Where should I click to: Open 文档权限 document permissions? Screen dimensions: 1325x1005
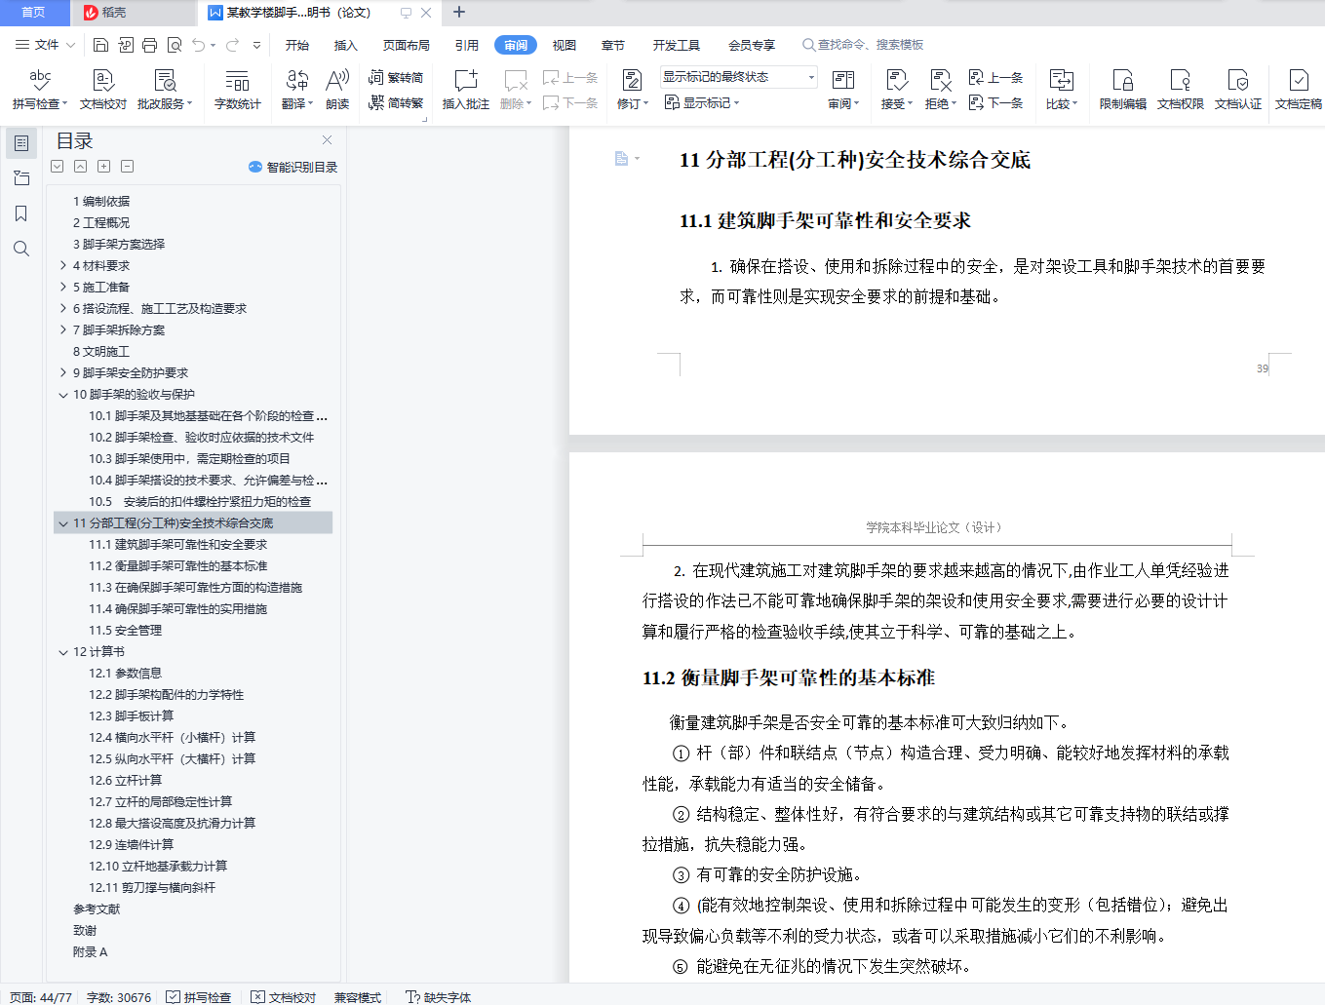point(1181,89)
